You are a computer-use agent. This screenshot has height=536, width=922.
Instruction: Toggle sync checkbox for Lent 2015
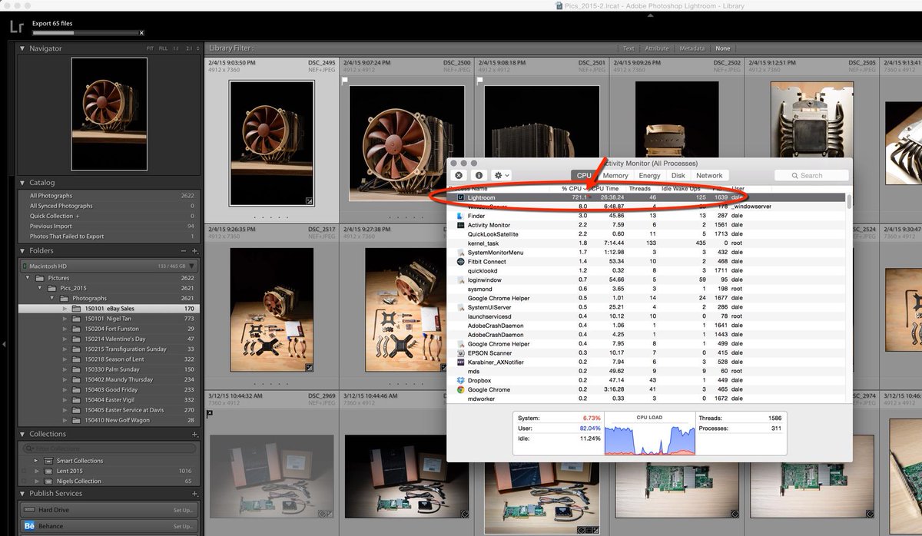(x=25, y=471)
